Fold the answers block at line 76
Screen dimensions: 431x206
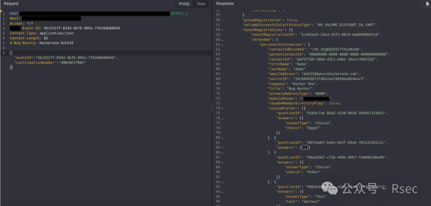click(x=222, y=118)
